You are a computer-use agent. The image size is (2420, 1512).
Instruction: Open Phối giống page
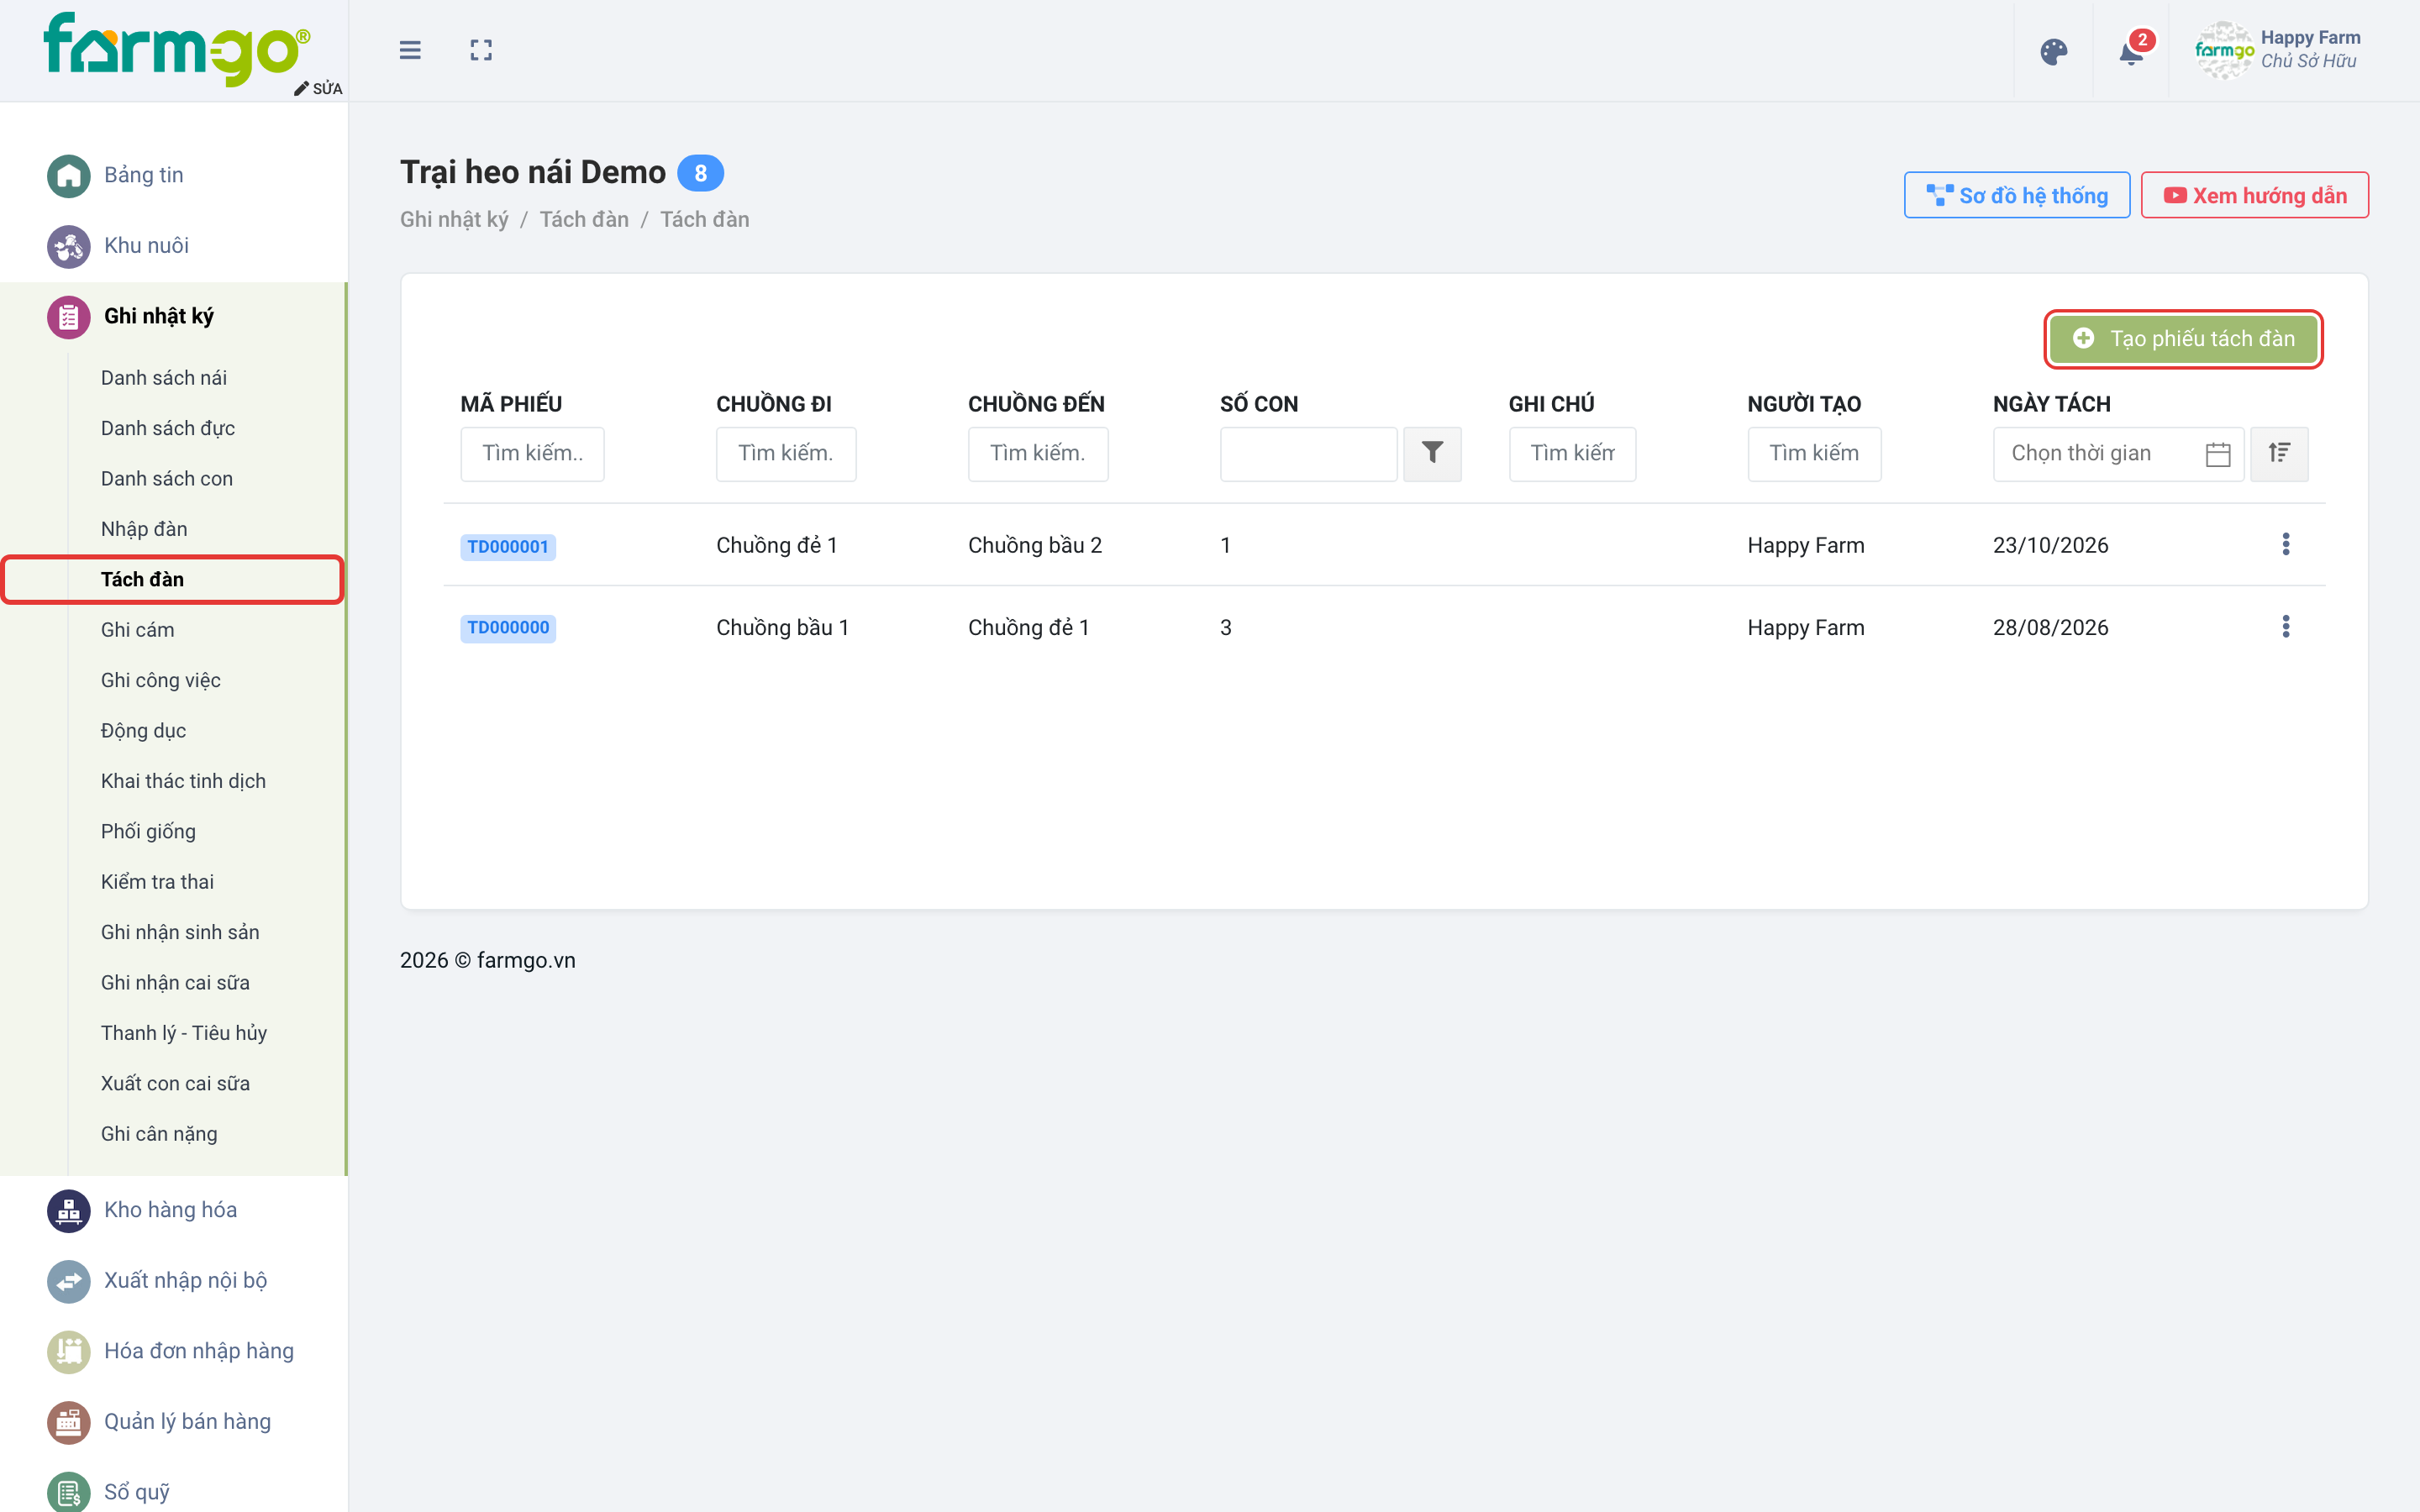click(x=148, y=832)
